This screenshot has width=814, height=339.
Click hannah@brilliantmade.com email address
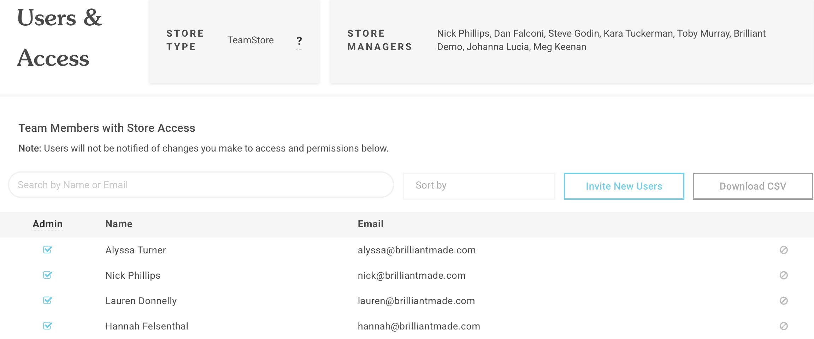419,326
